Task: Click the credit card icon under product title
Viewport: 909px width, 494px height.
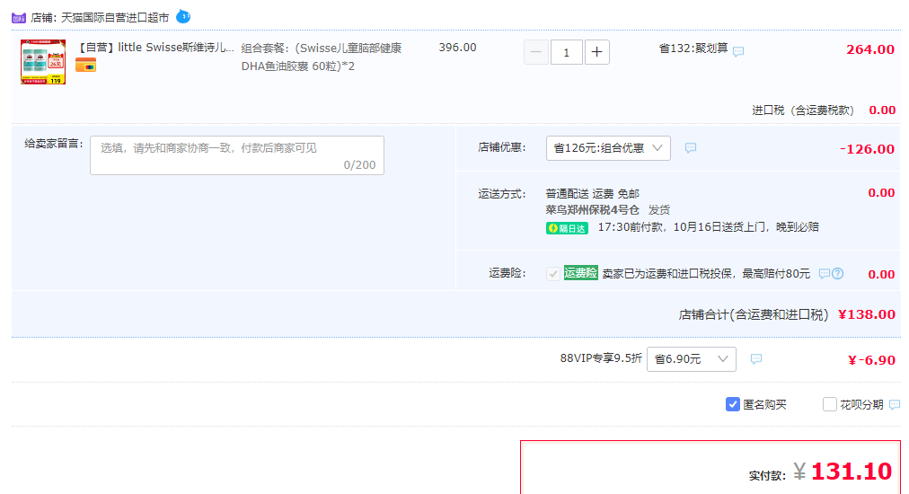Action: tap(86, 65)
